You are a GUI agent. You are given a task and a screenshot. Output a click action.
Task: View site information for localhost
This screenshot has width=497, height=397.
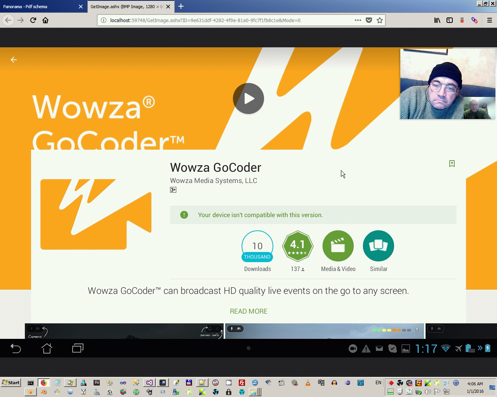[x=104, y=20]
